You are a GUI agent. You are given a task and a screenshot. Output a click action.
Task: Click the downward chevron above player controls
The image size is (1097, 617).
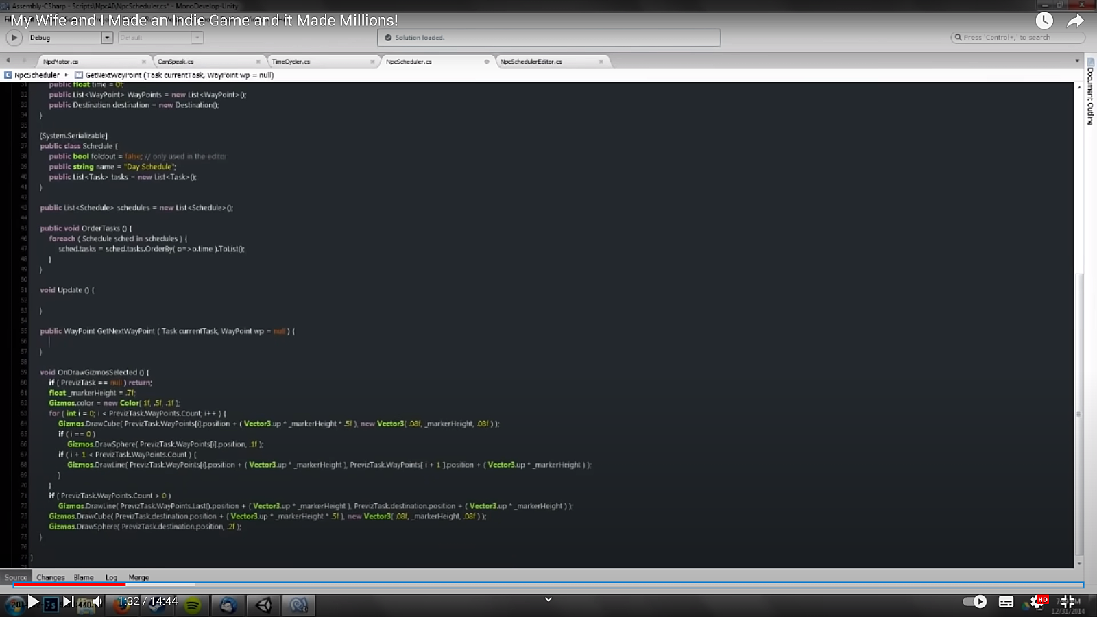(x=548, y=599)
